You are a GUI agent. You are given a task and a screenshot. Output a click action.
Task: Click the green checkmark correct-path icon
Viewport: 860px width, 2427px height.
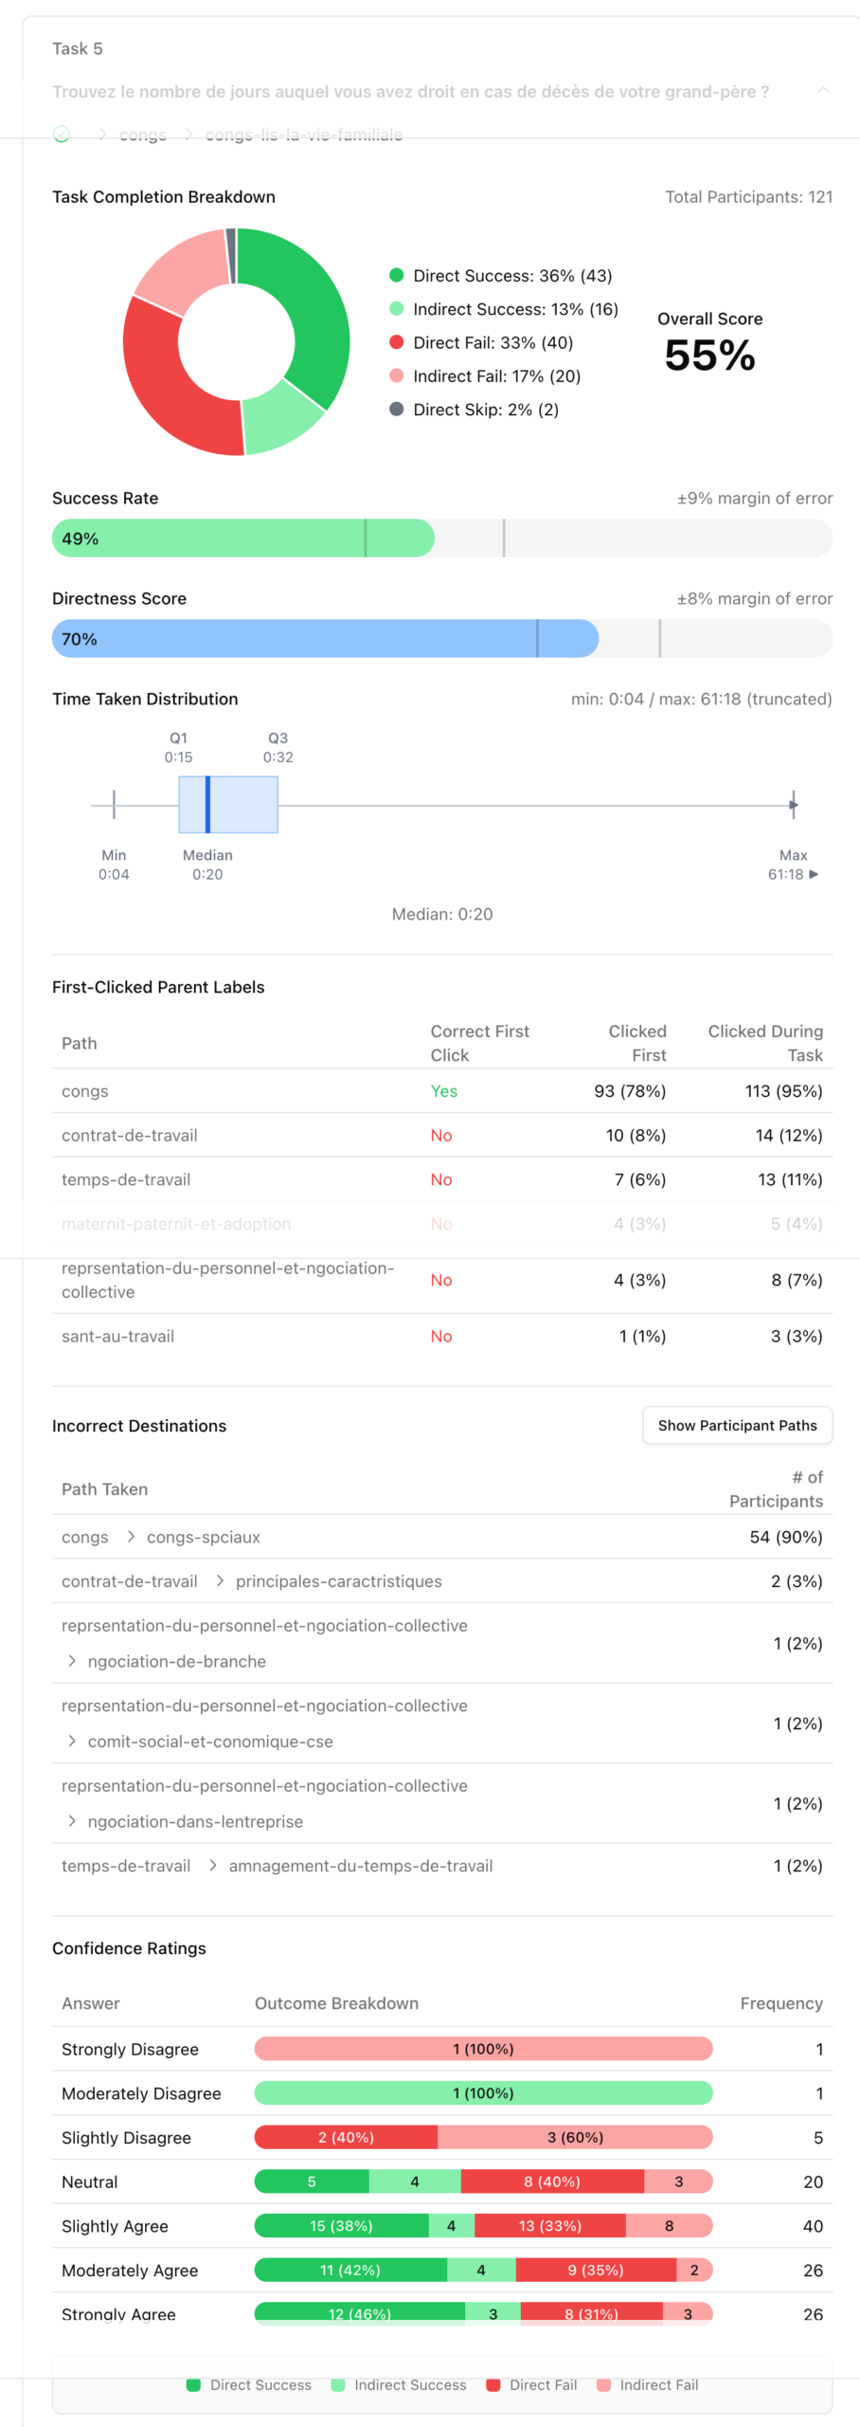(62, 135)
